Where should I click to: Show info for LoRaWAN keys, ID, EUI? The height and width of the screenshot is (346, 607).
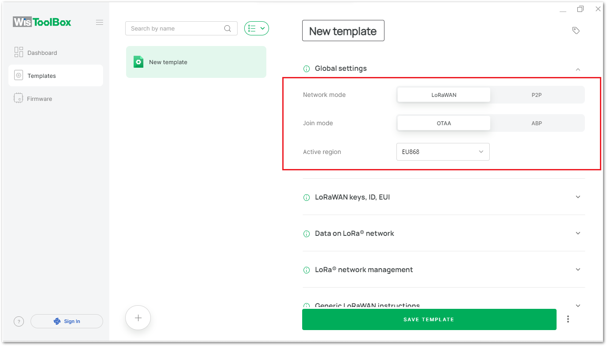307,197
